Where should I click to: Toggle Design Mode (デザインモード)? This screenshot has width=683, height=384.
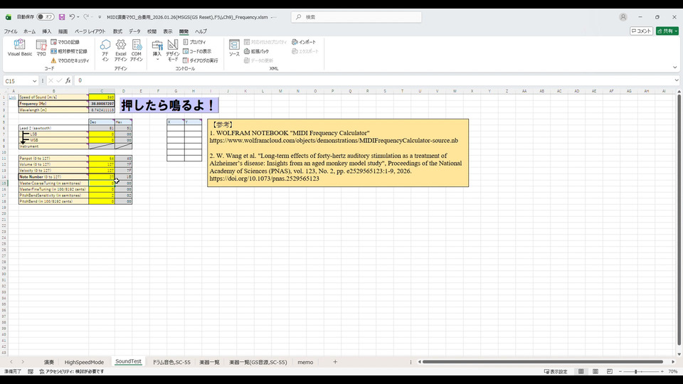[173, 48]
